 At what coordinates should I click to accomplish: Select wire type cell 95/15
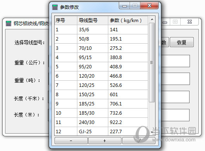(92, 58)
